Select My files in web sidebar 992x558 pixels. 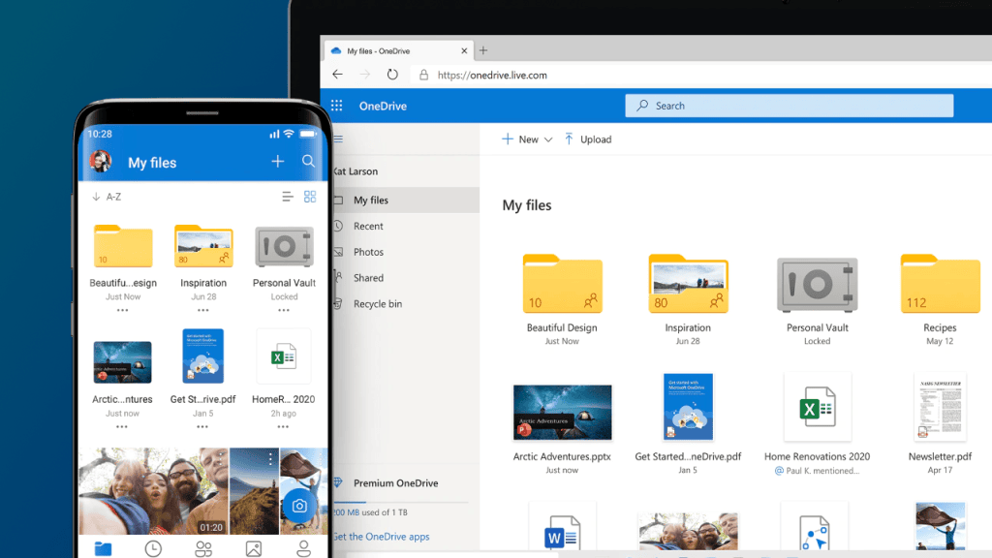click(406, 200)
